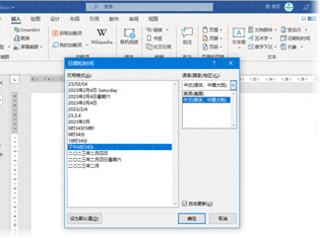The image size is (320, 238).
Task: Insert WordArt (艺术字)
Action: 258,38
